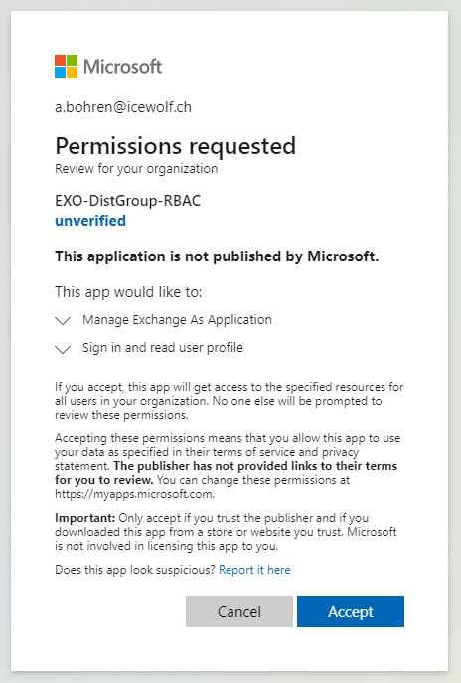Cancel the permissions request

[239, 611]
